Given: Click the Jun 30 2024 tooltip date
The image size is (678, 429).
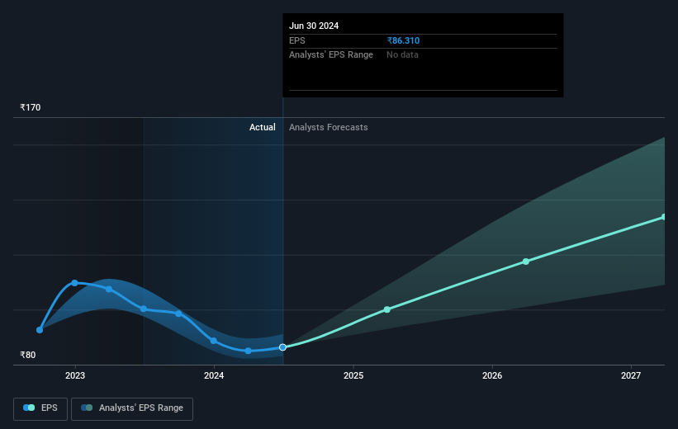Looking at the screenshot, I should [x=314, y=26].
